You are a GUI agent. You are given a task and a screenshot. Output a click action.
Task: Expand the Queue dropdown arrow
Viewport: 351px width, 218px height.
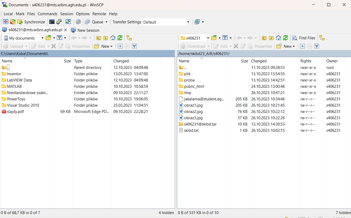[106, 22]
